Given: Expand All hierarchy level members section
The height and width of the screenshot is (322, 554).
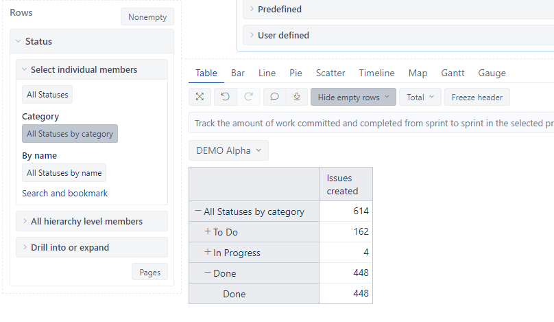Looking at the screenshot, I should coord(92,221).
